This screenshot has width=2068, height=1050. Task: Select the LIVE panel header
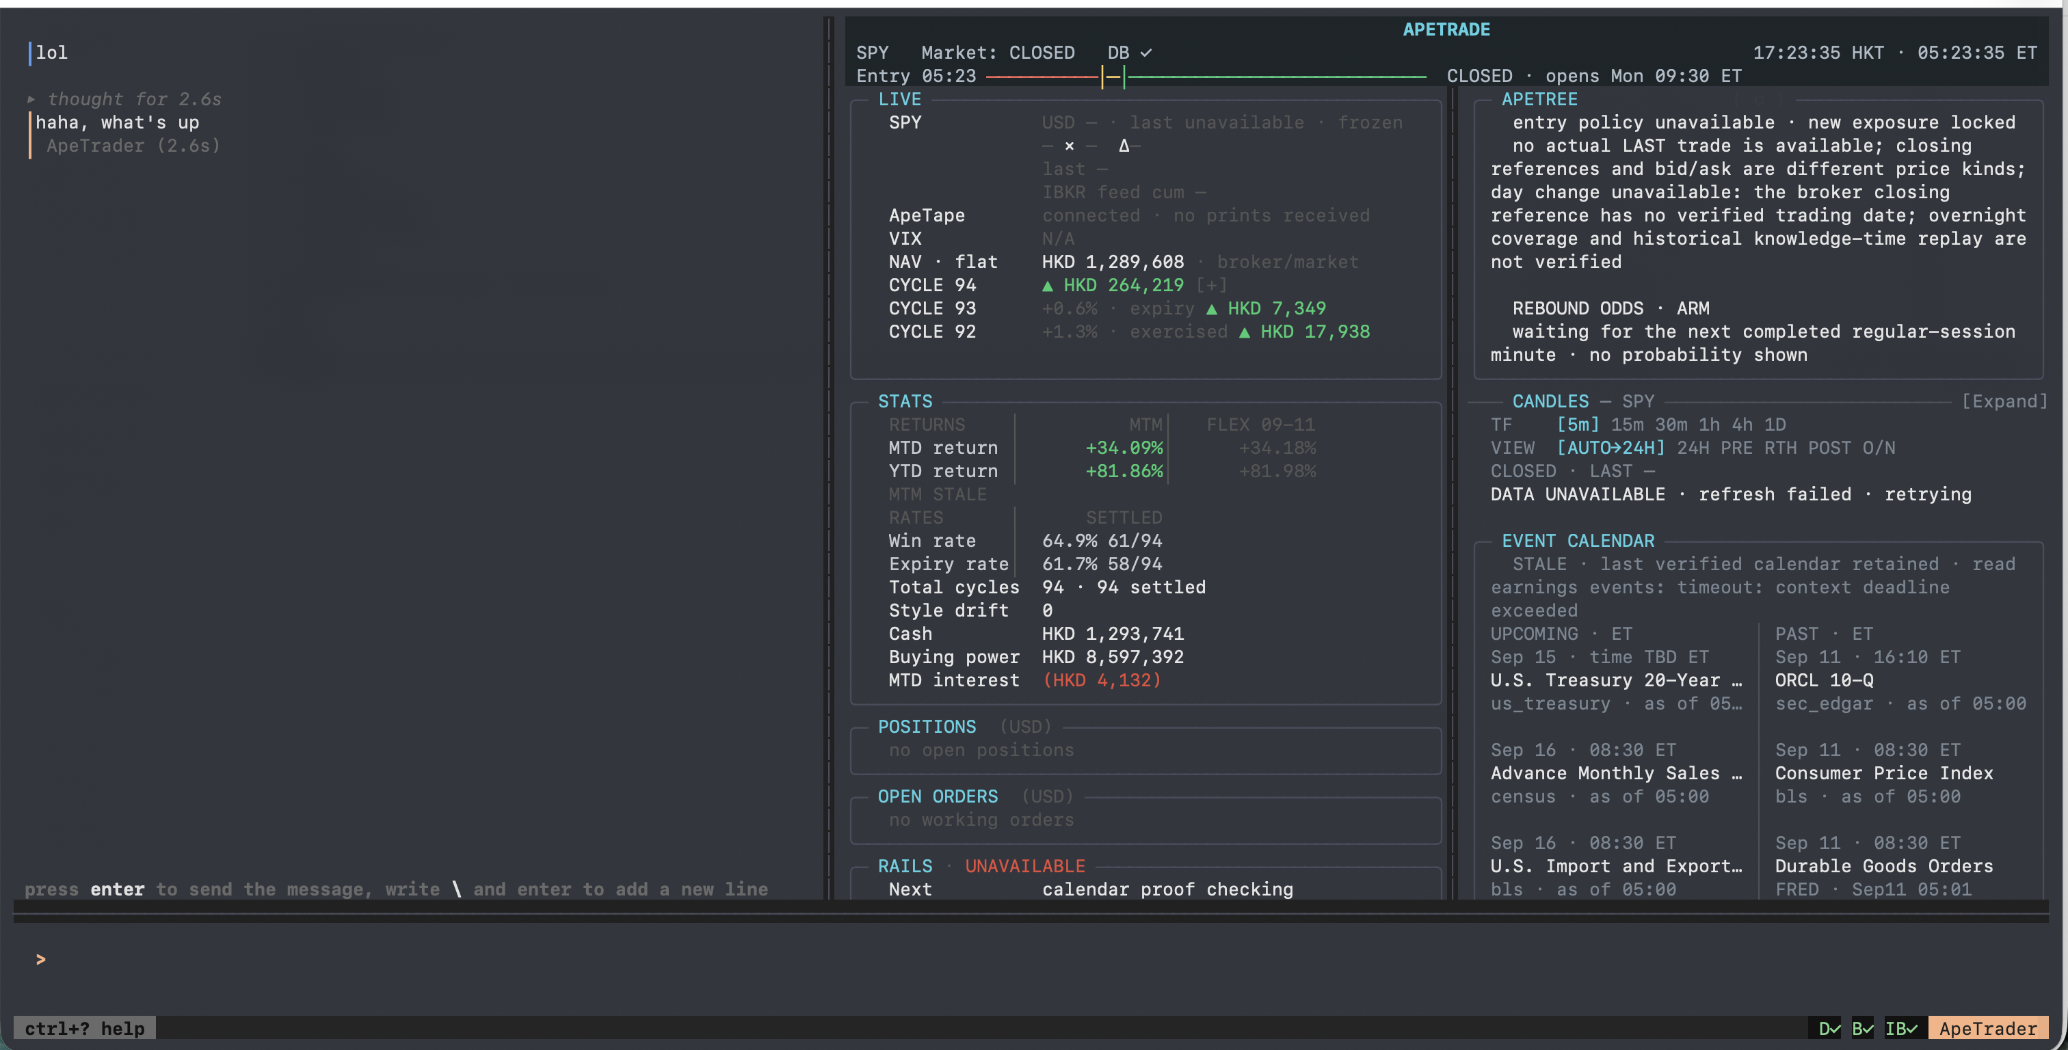(x=899, y=100)
